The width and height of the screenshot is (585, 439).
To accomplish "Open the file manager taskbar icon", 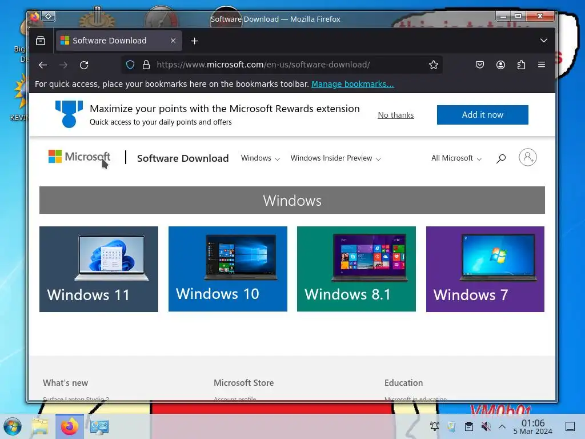I will (40, 426).
